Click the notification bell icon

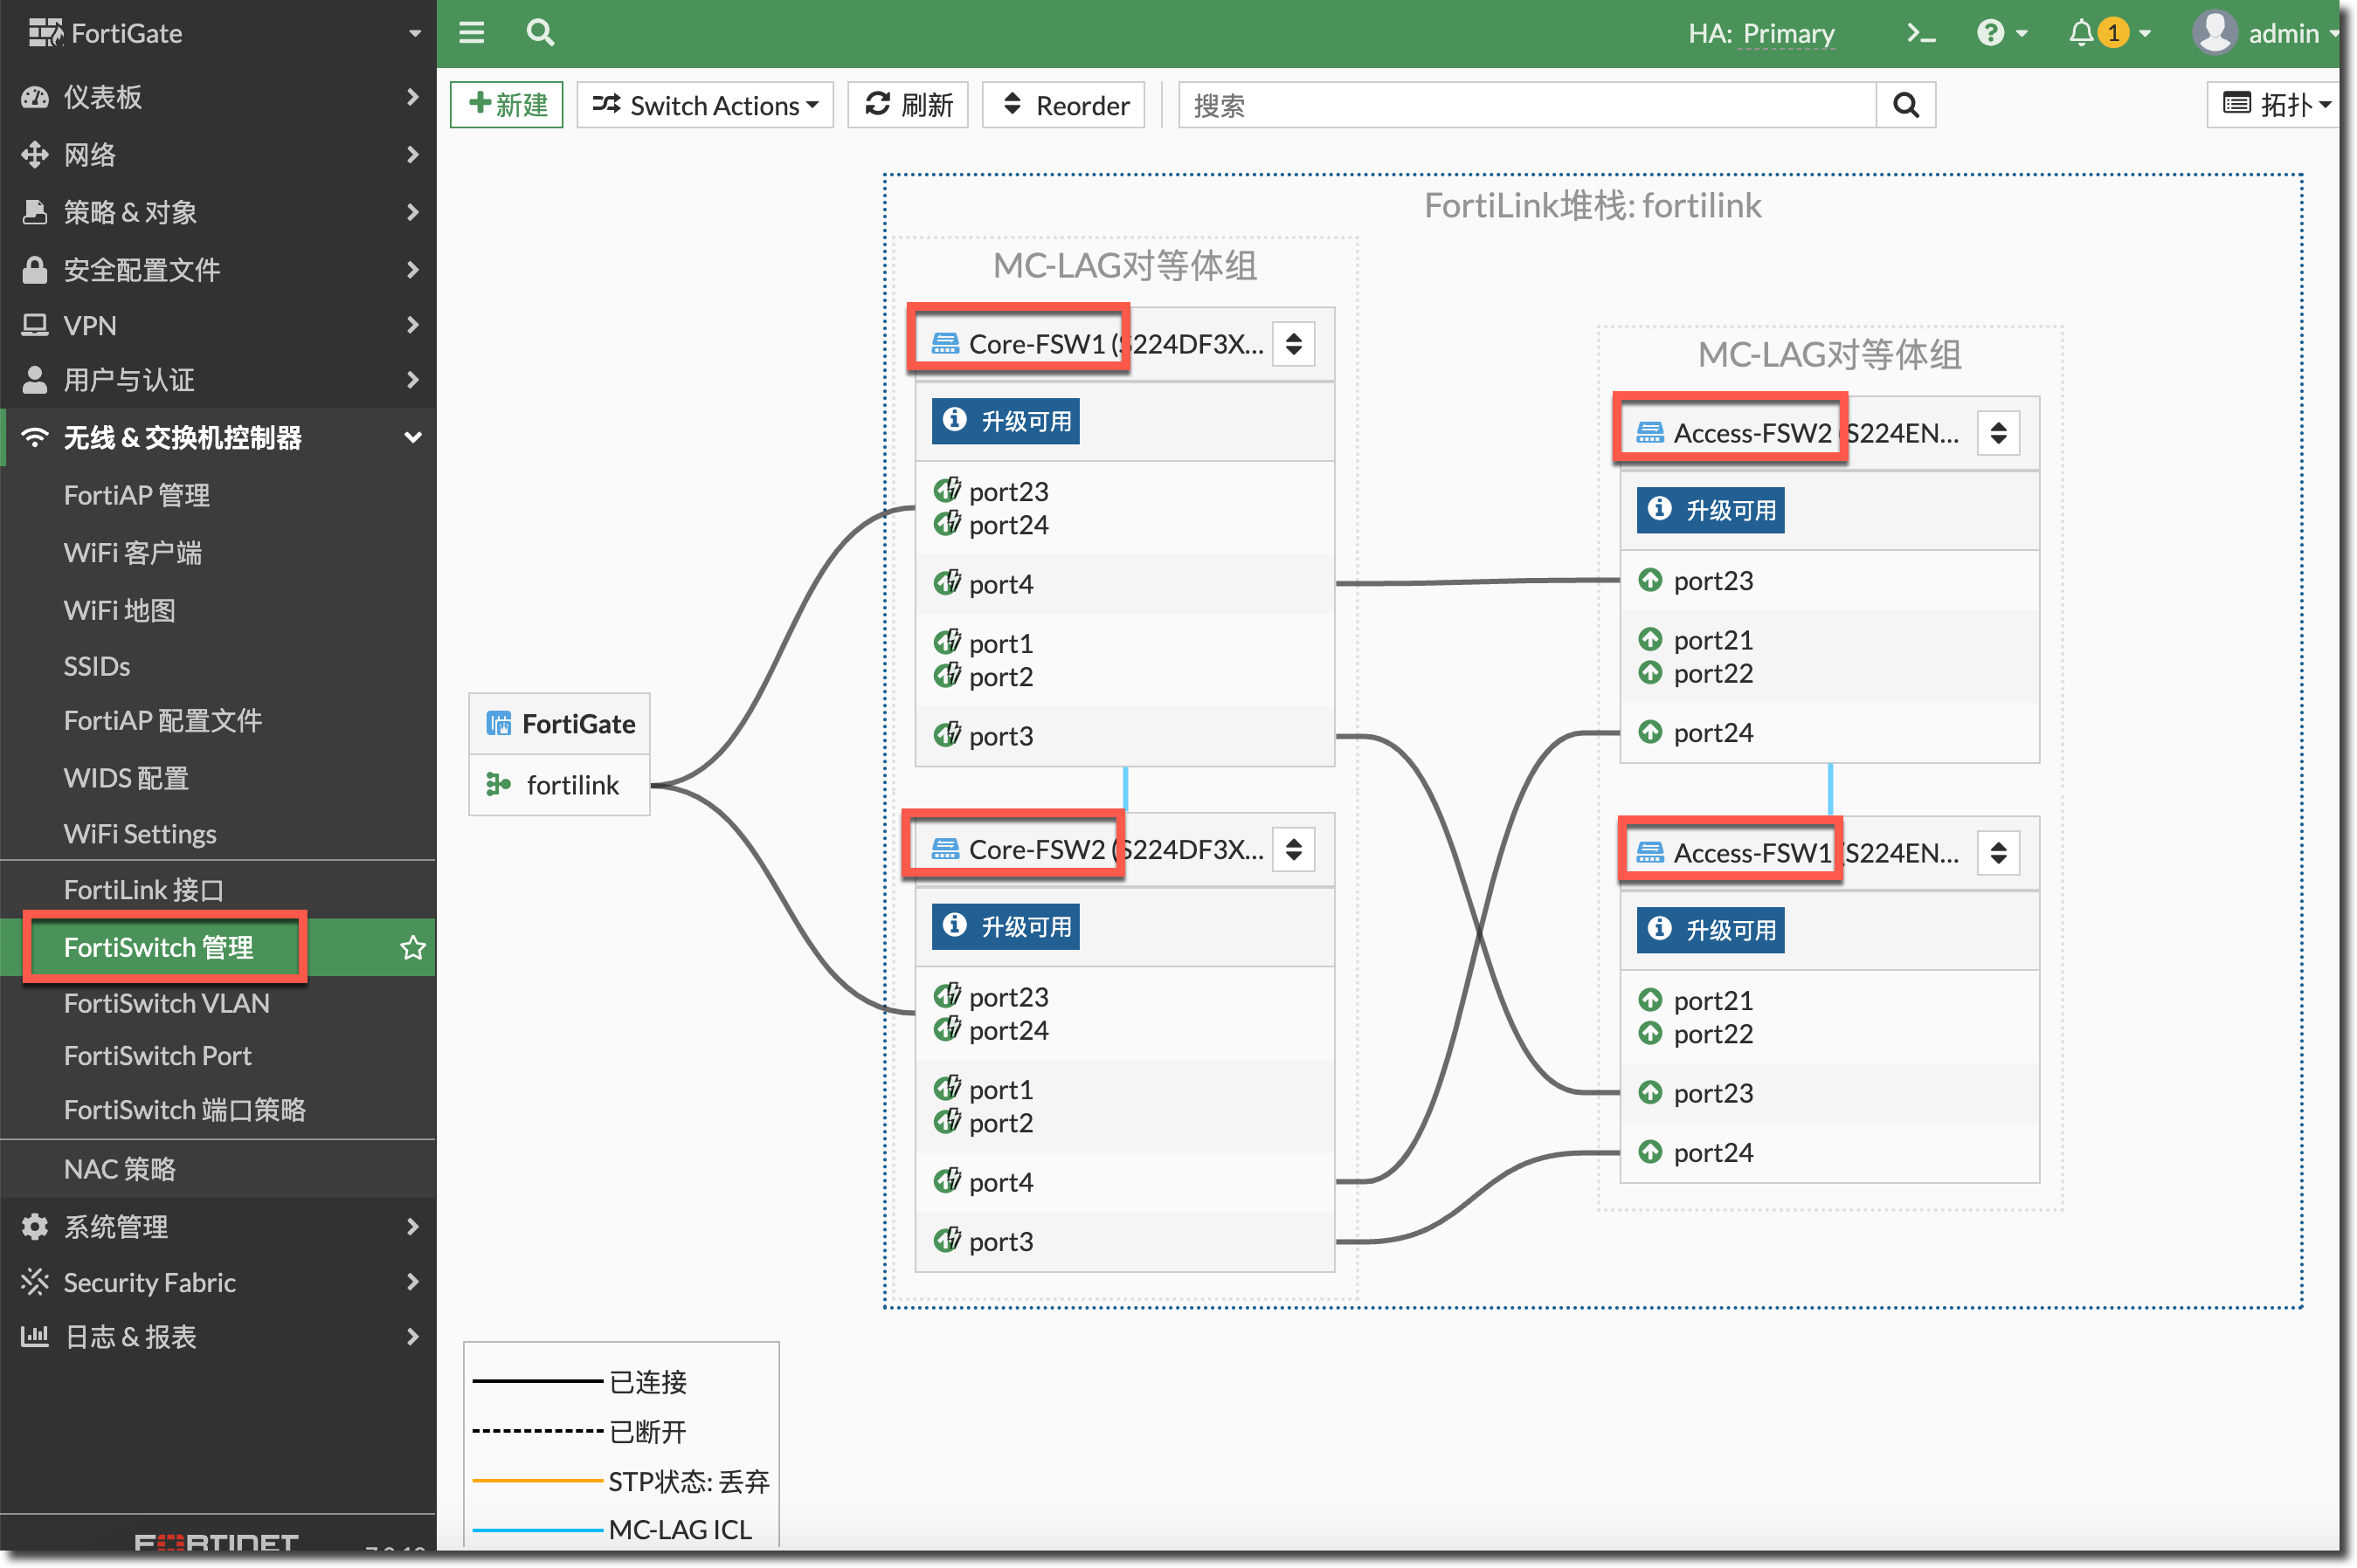coord(2081,33)
